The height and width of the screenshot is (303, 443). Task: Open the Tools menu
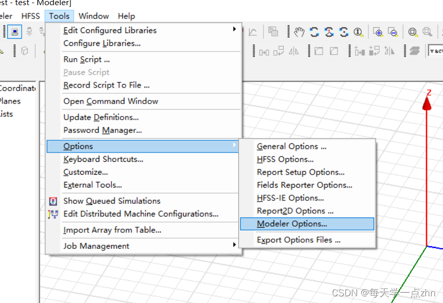click(x=59, y=16)
